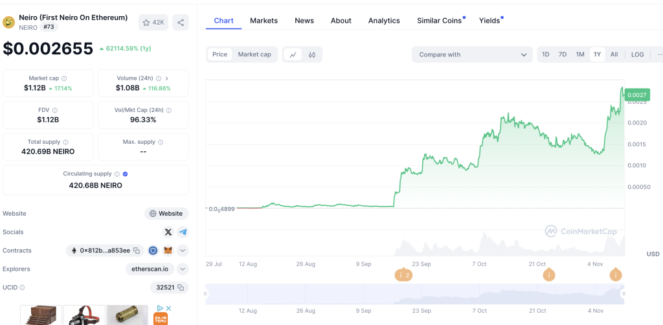Set chart range to All
The width and height of the screenshot is (663, 325).
tap(614, 54)
